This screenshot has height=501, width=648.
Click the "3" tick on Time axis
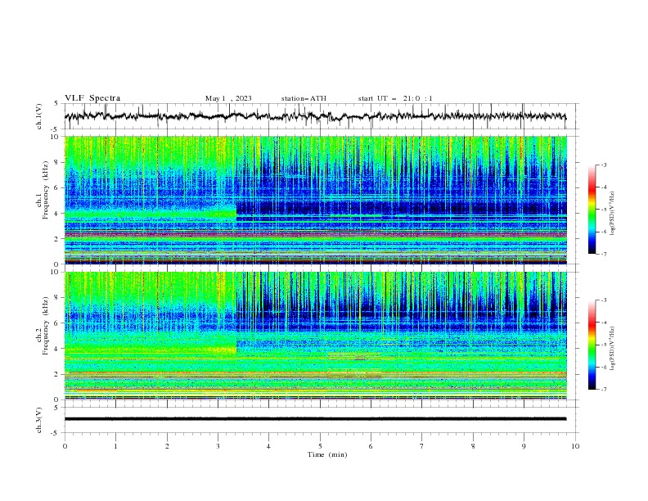218,446
